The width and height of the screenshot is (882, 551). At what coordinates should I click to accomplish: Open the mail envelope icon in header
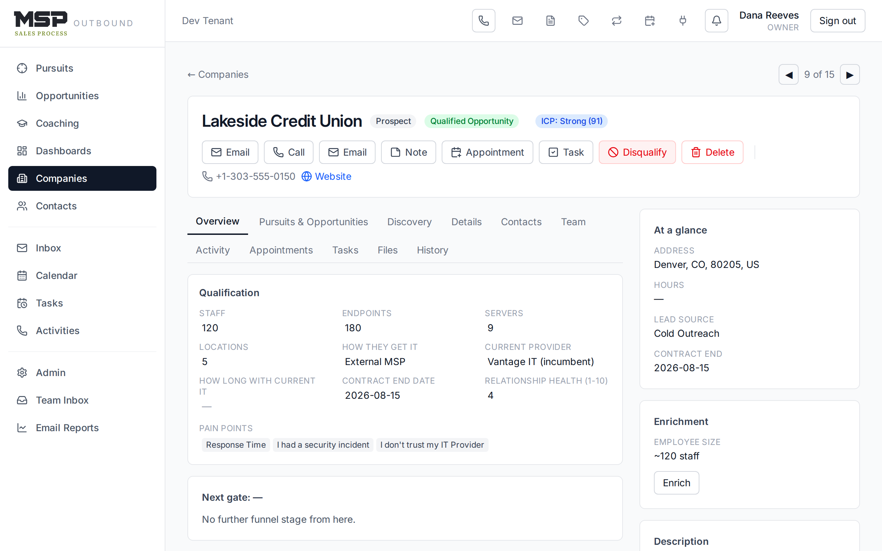pos(517,21)
